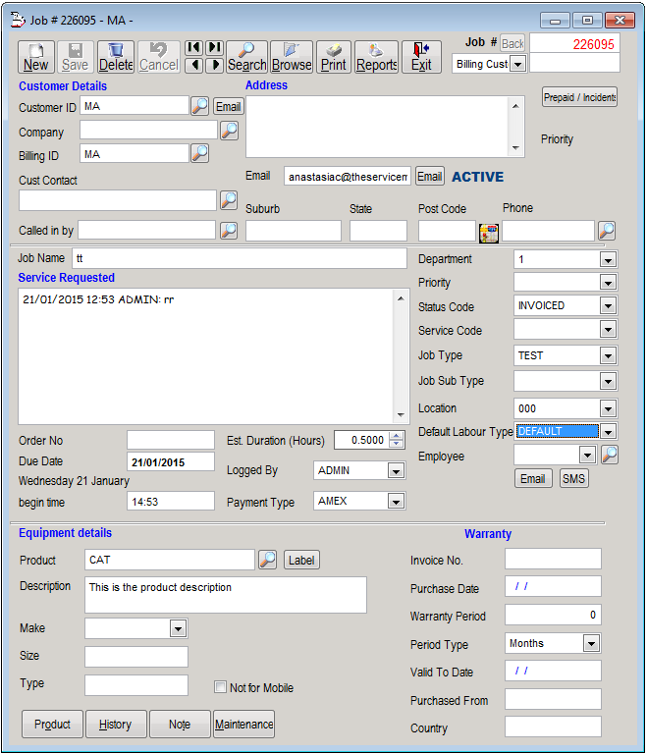Click the SMS button under Employee

click(x=573, y=479)
